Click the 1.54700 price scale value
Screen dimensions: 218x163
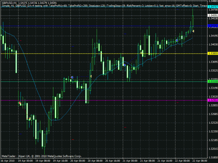[x=213, y=10]
